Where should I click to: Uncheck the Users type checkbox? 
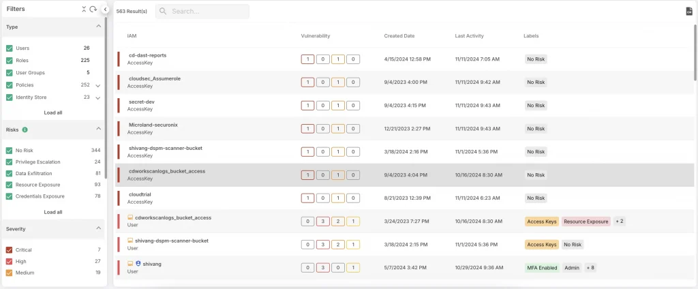[9, 48]
